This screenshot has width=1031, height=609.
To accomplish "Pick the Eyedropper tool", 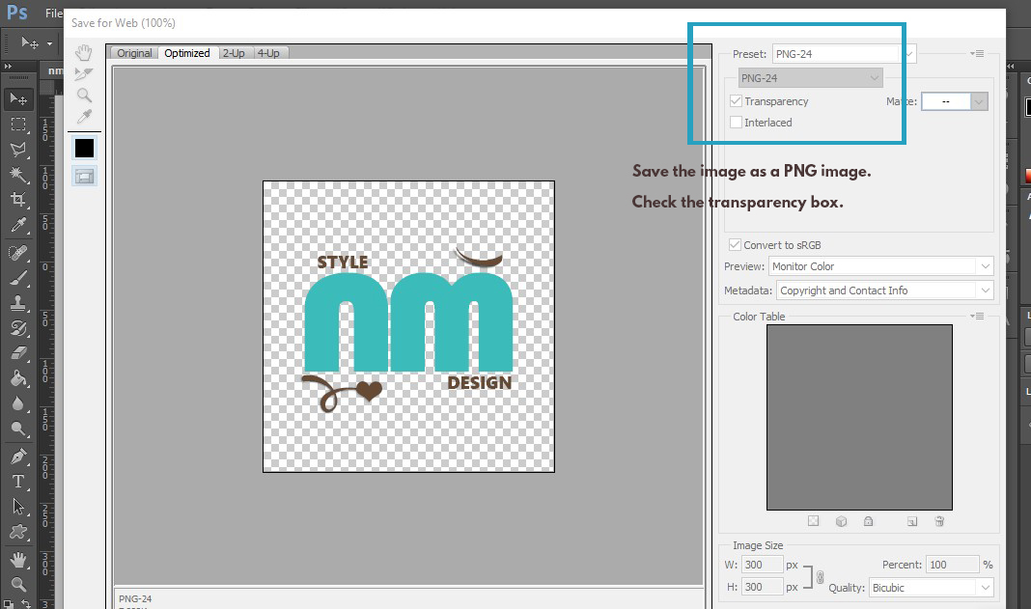I will pyautogui.click(x=84, y=114).
